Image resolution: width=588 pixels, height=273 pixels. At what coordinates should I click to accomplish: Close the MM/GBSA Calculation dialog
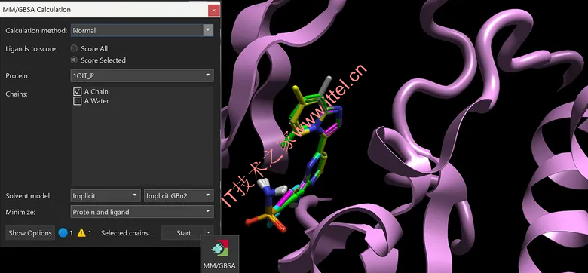(x=214, y=10)
